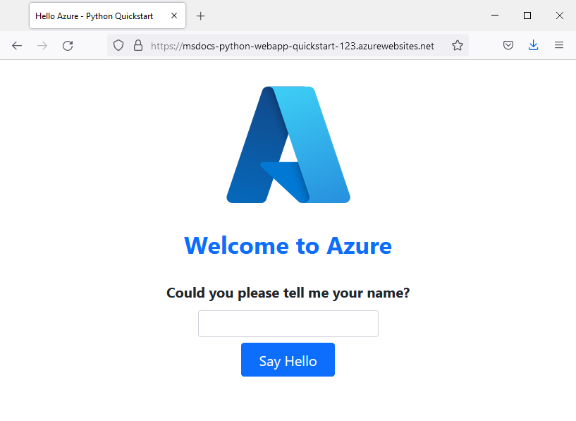Open the Firefox hamburger application menu
Screen dimensions: 576x421
tap(558, 44)
